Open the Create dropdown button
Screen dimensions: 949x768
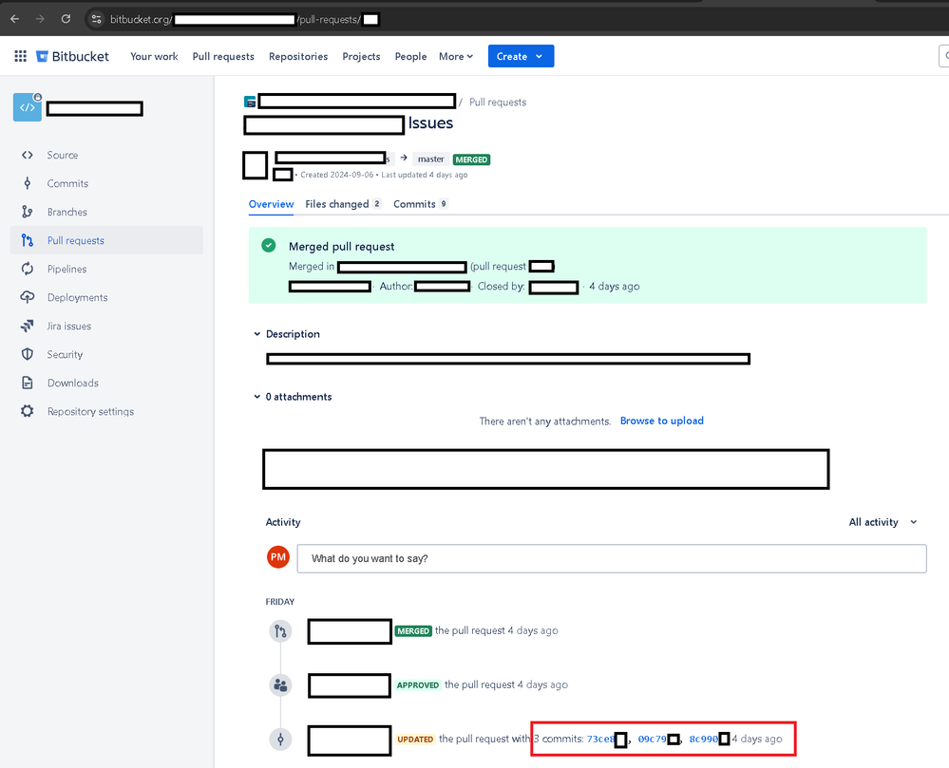point(521,56)
